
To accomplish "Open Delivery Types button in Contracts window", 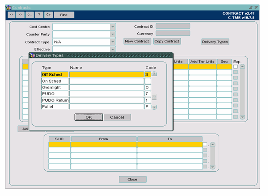I will [x=215, y=42].
